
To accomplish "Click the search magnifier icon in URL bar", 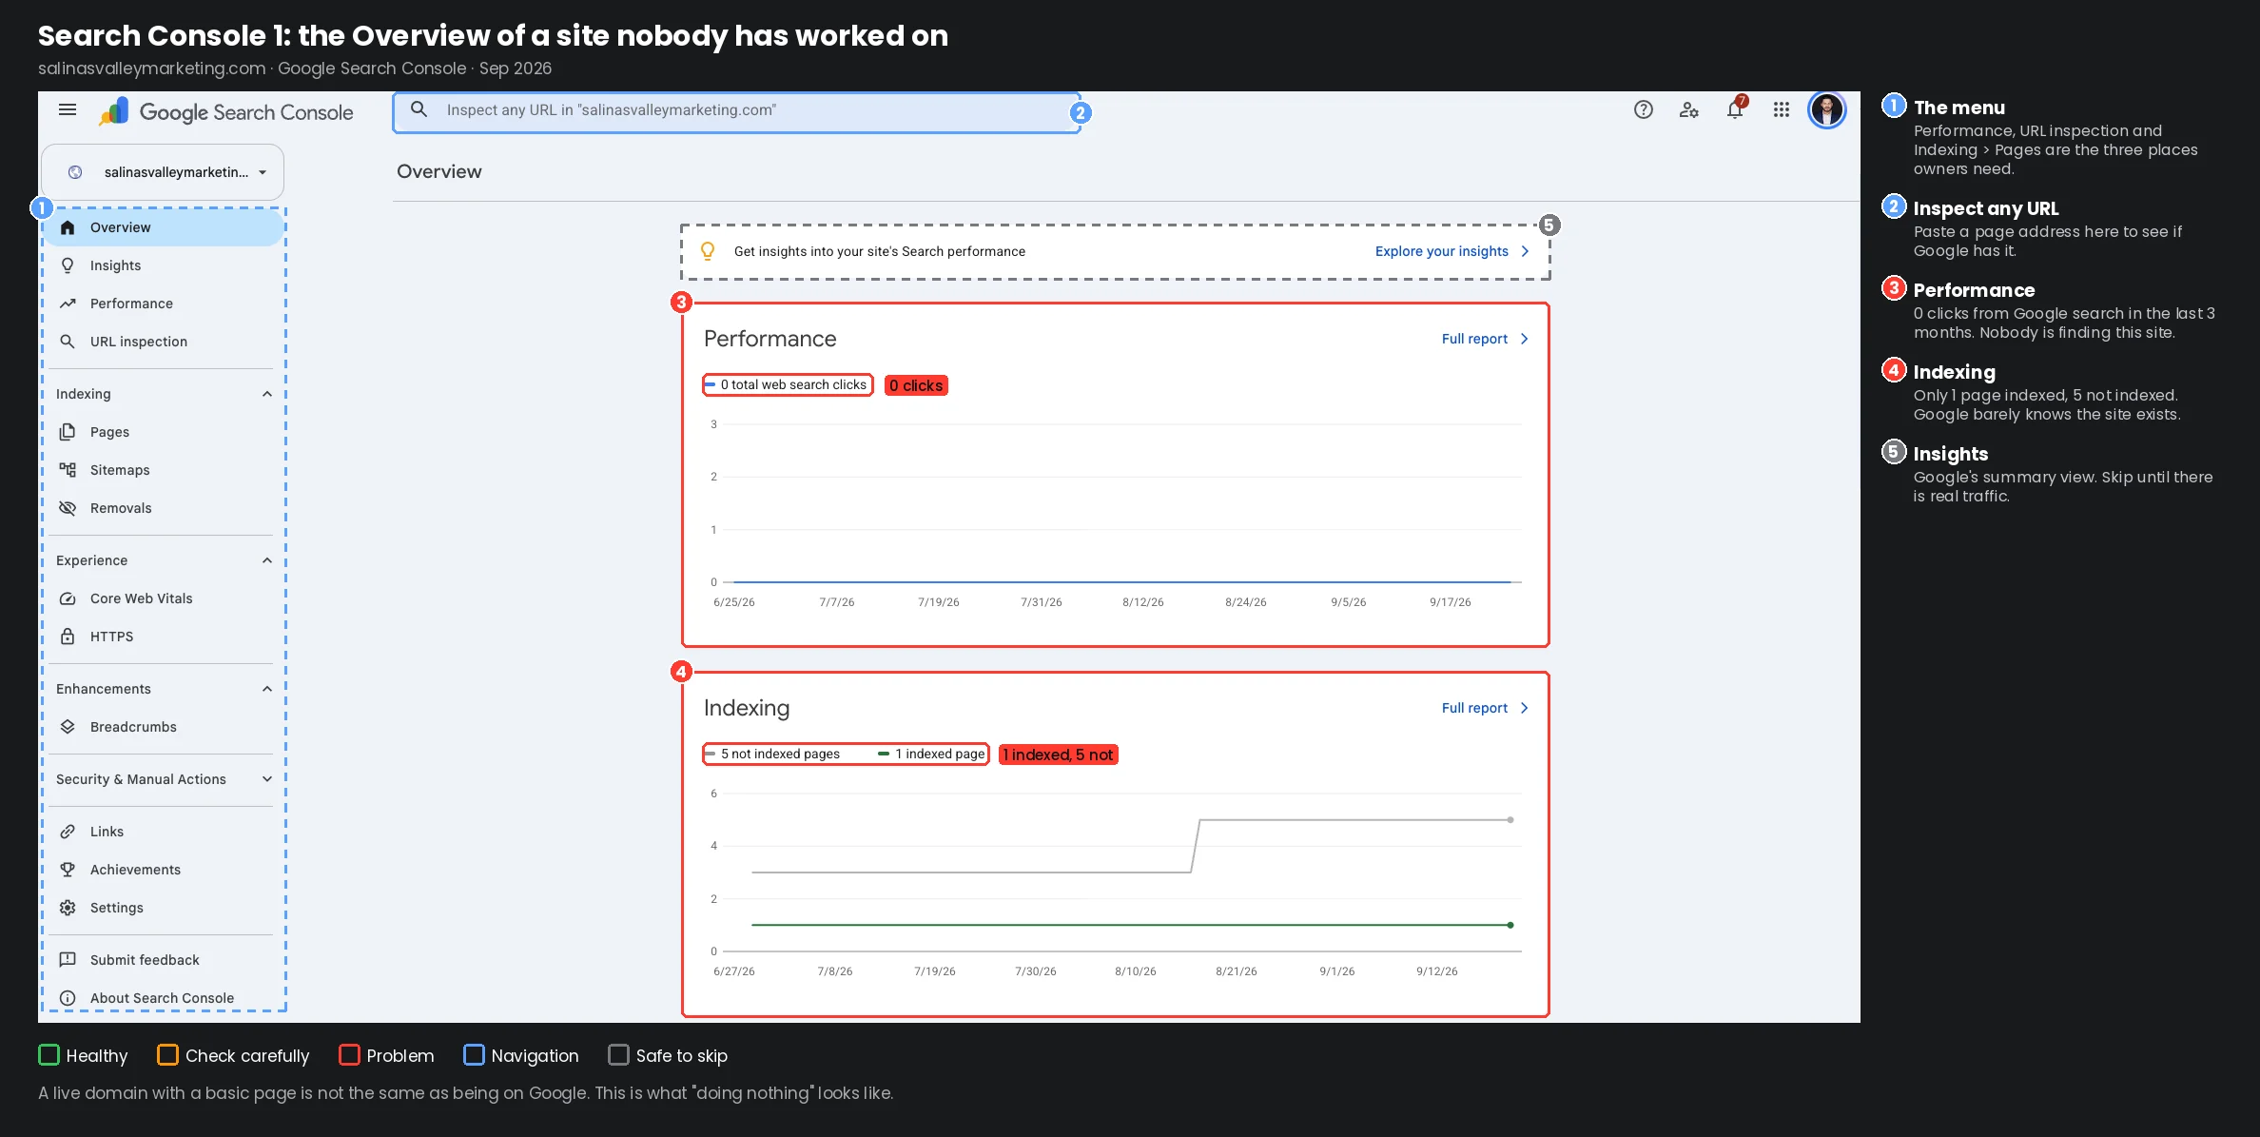I will tap(419, 110).
